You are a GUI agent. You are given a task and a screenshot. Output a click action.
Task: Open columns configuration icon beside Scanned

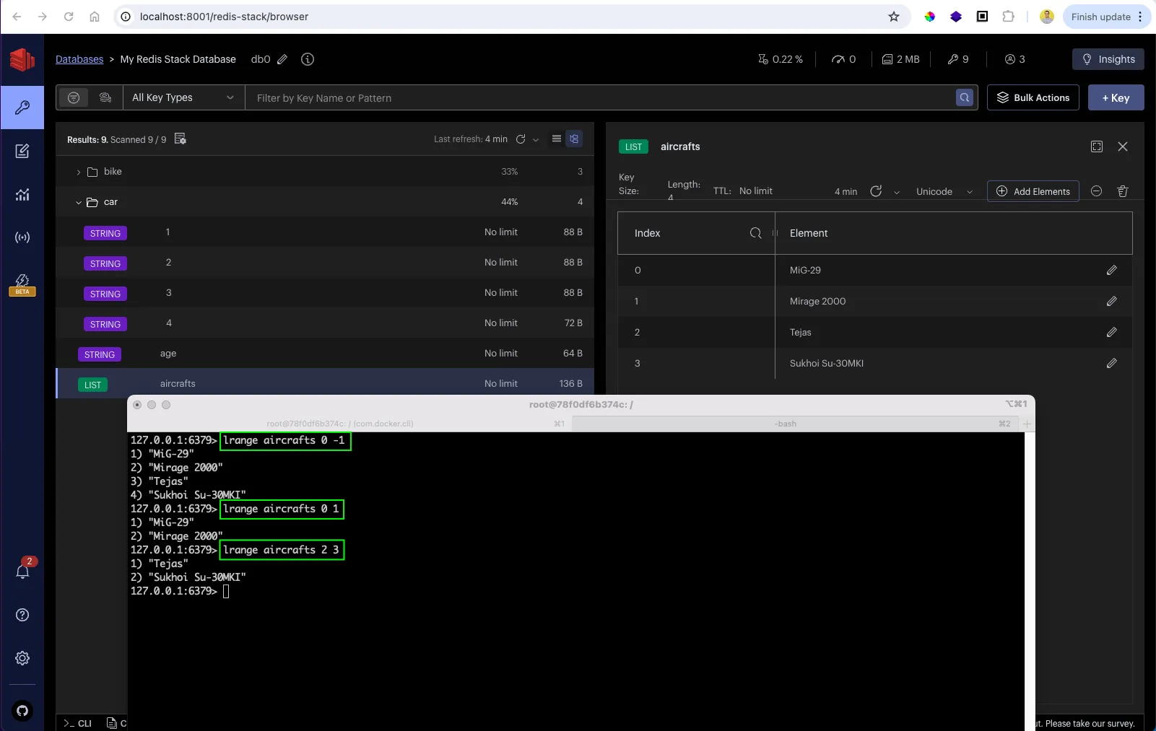pos(181,139)
